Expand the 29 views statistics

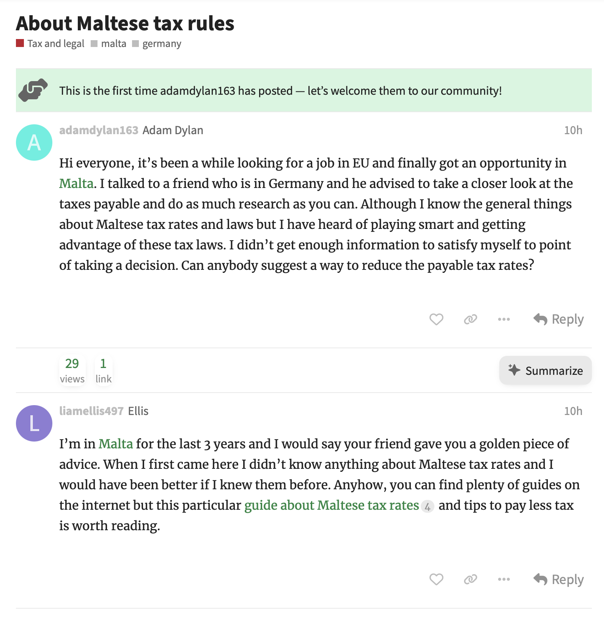[x=72, y=370]
